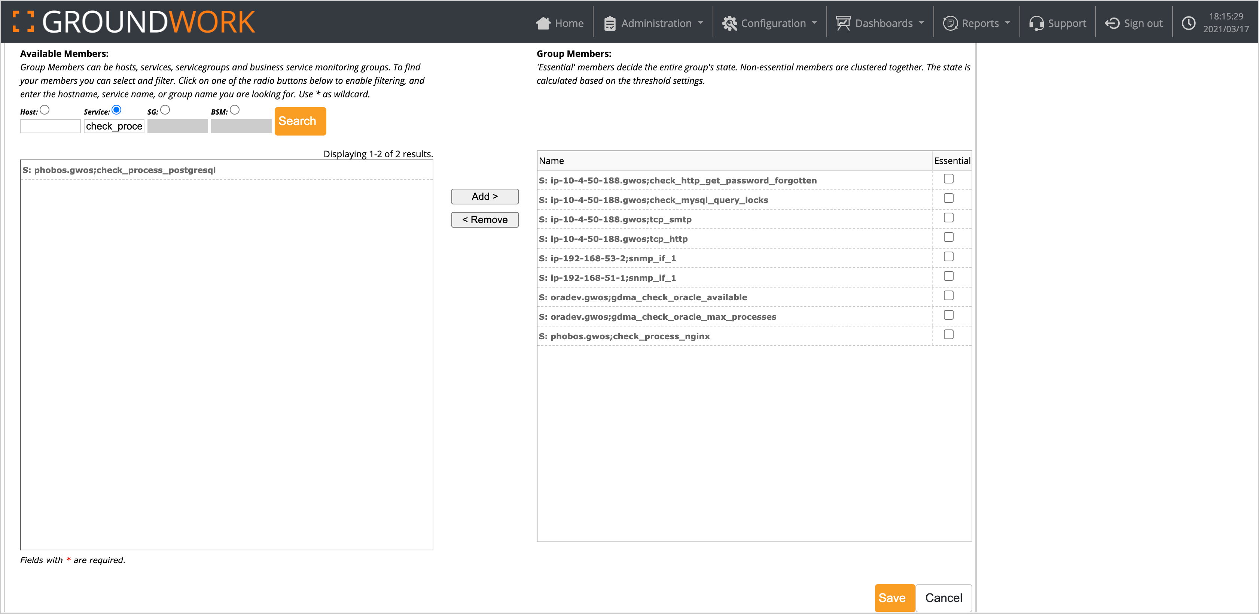This screenshot has height=614, width=1259.
Task: Expand the Administration dropdown arrow
Action: click(700, 23)
